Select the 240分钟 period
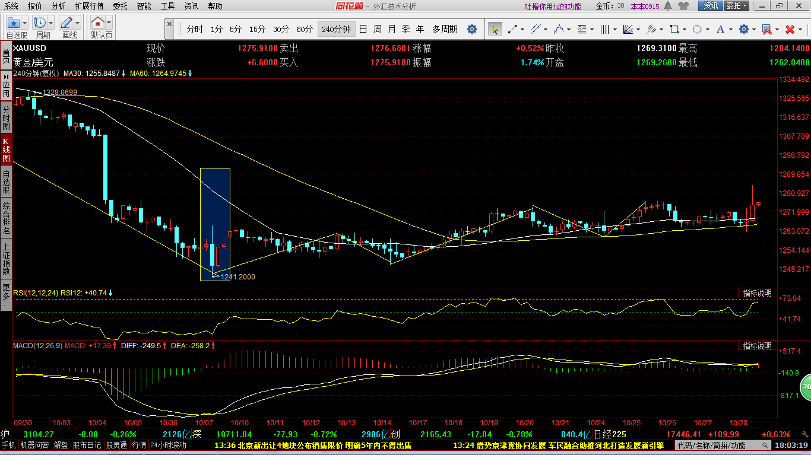Viewport: 811px width, 455px height. pyautogui.click(x=336, y=29)
